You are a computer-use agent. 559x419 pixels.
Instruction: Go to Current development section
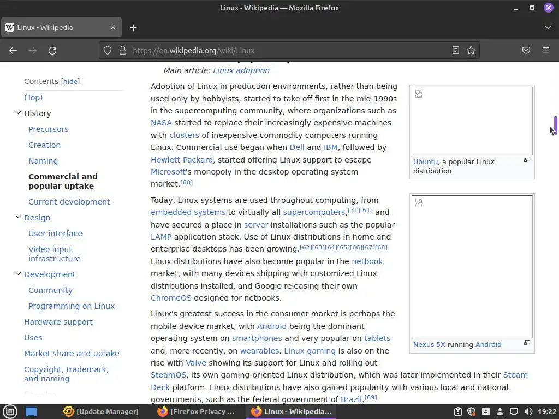pyautogui.click(x=69, y=202)
